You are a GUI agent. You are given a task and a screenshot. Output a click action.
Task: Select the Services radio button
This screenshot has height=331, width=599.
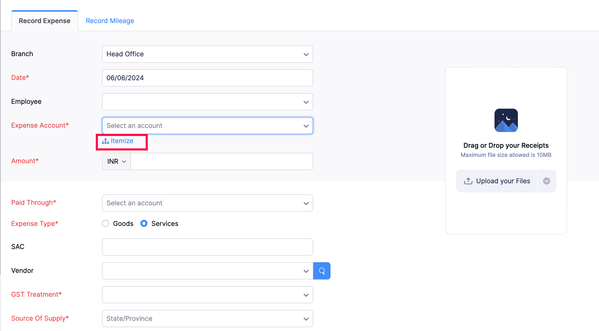[144, 223]
